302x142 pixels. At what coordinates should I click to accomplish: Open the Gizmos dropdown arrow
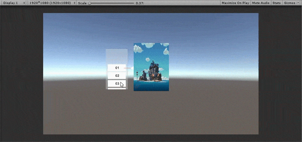click(299, 3)
